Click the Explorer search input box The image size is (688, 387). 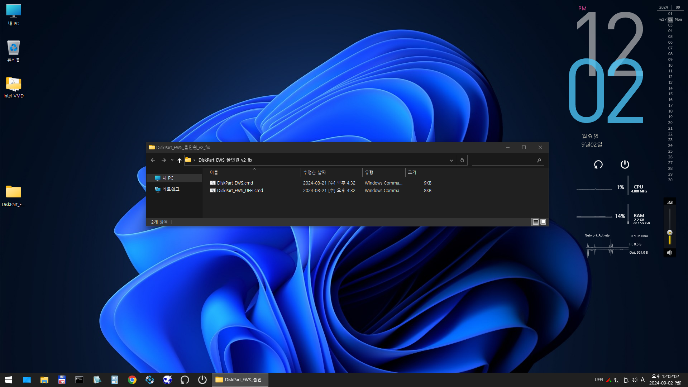503,160
